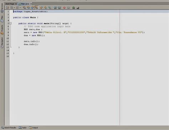Click the Forward navigation icon in editor toolbar
Screen dimensions: 169x130
17,8
